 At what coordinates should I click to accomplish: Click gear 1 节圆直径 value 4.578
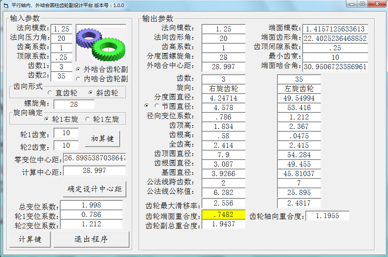pos(224,108)
